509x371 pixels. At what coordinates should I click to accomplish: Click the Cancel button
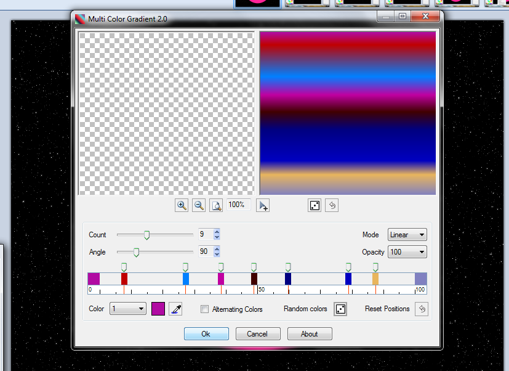(x=257, y=334)
